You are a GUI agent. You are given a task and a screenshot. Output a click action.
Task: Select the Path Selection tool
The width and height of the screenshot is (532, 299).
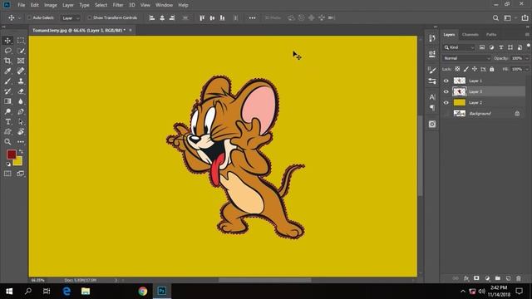pyautogui.click(x=21, y=122)
